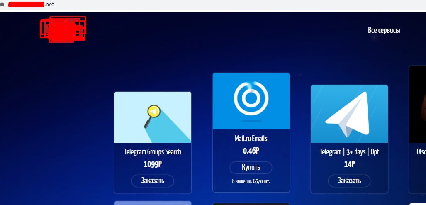426x205 pixels.
Task: Open the Telegram Groups Search title
Action: point(153,152)
